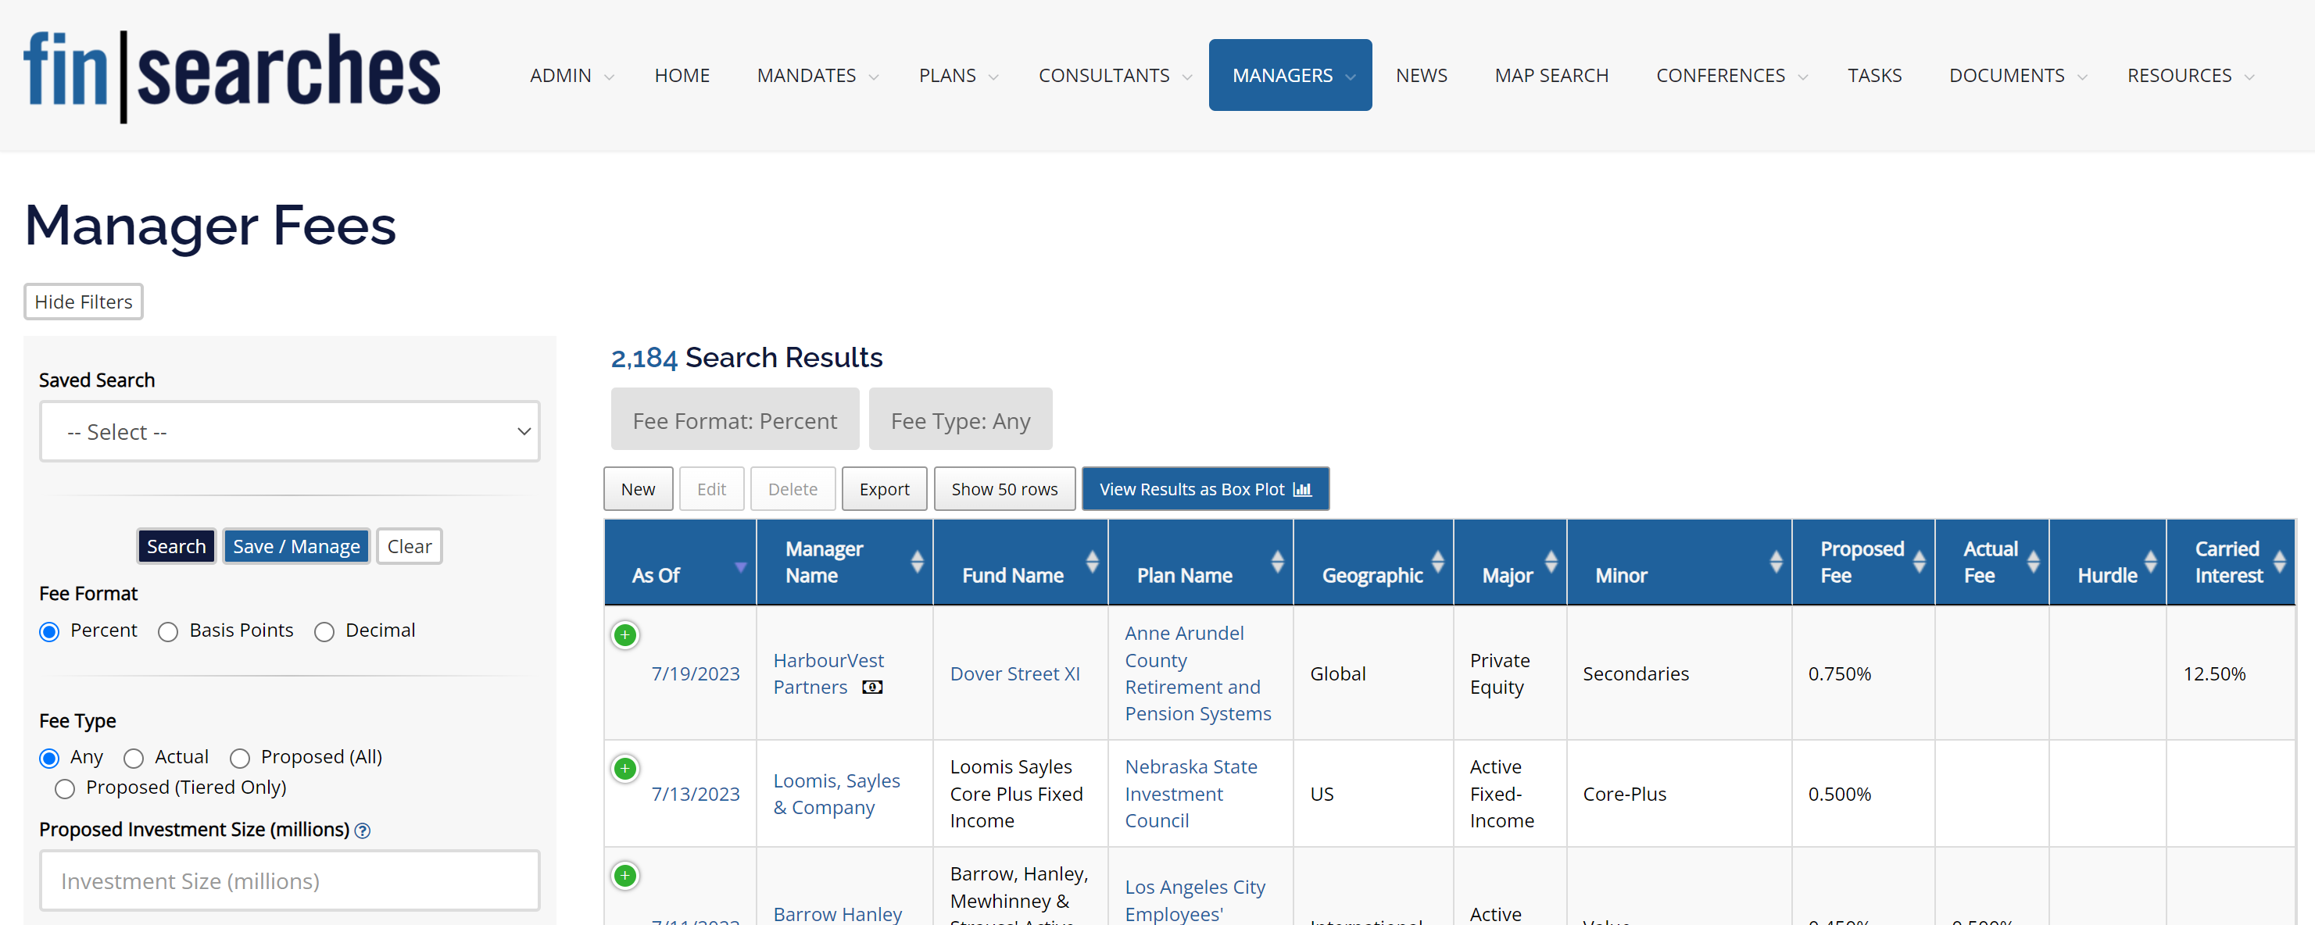Open the 7/19/2023 date link

click(x=695, y=673)
